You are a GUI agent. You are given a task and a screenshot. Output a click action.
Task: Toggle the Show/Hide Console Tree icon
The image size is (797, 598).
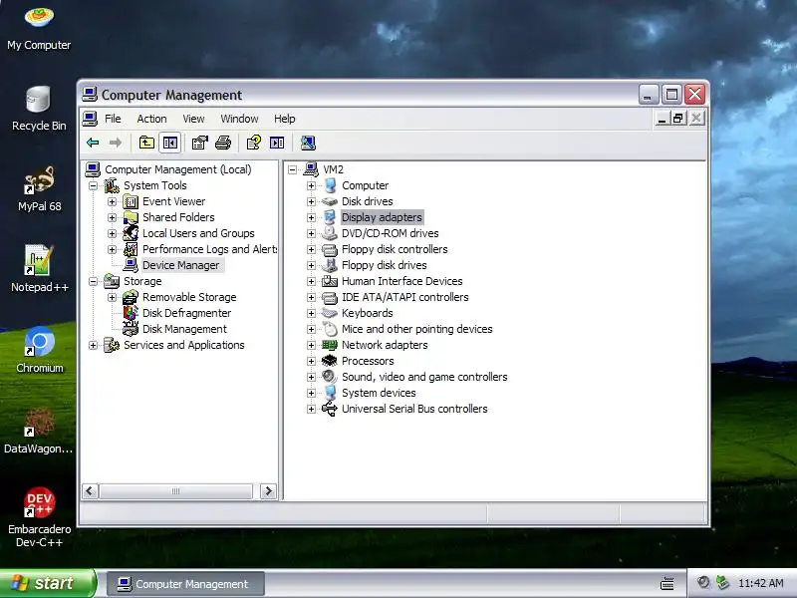coord(169,143)
